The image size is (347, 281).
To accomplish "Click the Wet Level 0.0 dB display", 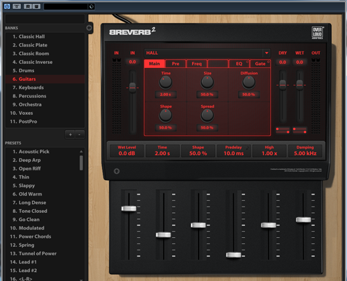I will tap(127, 151).
